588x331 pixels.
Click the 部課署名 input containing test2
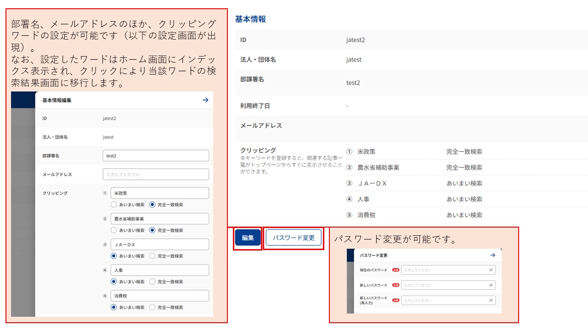[156, 156]
